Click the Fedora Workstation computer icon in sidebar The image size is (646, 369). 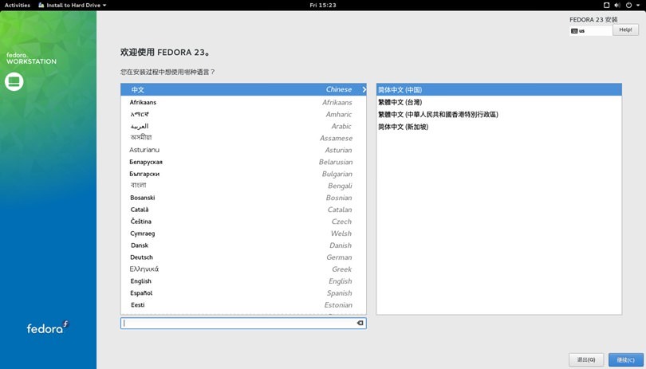click(x=14, y=81)
